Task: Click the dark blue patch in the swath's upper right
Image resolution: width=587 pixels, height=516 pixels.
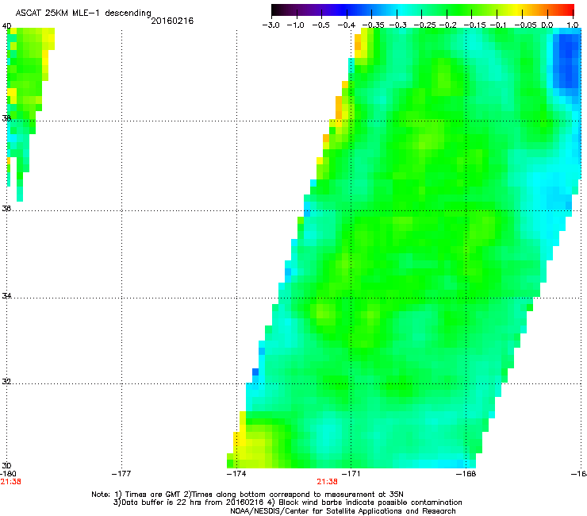Action: point(566,60)
